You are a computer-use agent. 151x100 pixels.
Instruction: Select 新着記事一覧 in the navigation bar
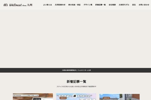(100, 5)
